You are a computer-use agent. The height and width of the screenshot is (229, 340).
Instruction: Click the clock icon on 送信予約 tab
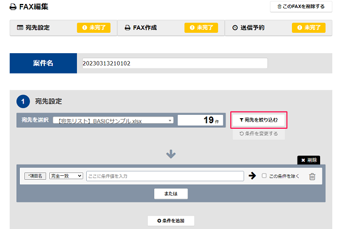[x=235, y=28]
